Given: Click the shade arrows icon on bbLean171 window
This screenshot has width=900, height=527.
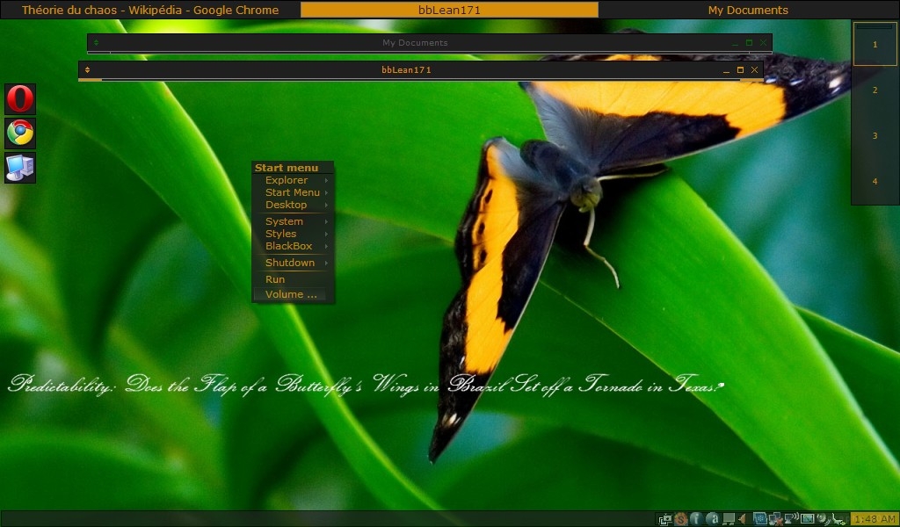Looking at the screenshot, I should point(87,70).
